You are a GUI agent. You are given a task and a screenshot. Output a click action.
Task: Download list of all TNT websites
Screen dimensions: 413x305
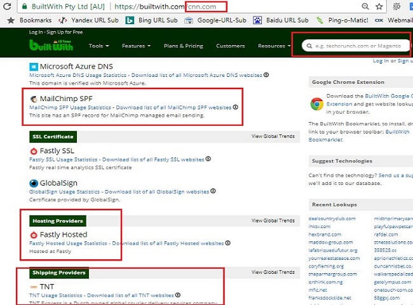click(x=130, y=295)
